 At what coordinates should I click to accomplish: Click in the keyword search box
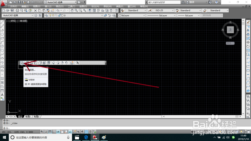tap(164, 2)
